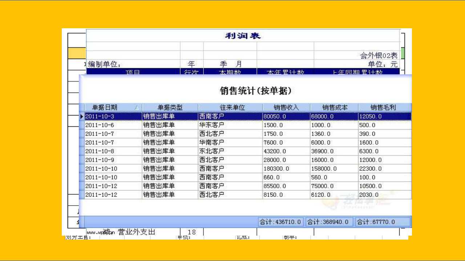Click the sort arrow in the 单据日期 header
The height and width of the screenshot is (261, 465).
[x=137, y=108]
